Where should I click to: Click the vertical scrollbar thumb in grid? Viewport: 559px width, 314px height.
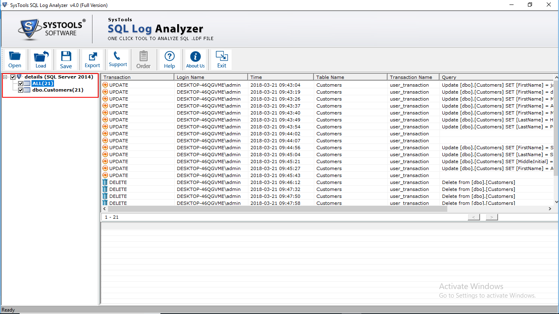coord(556,127)
